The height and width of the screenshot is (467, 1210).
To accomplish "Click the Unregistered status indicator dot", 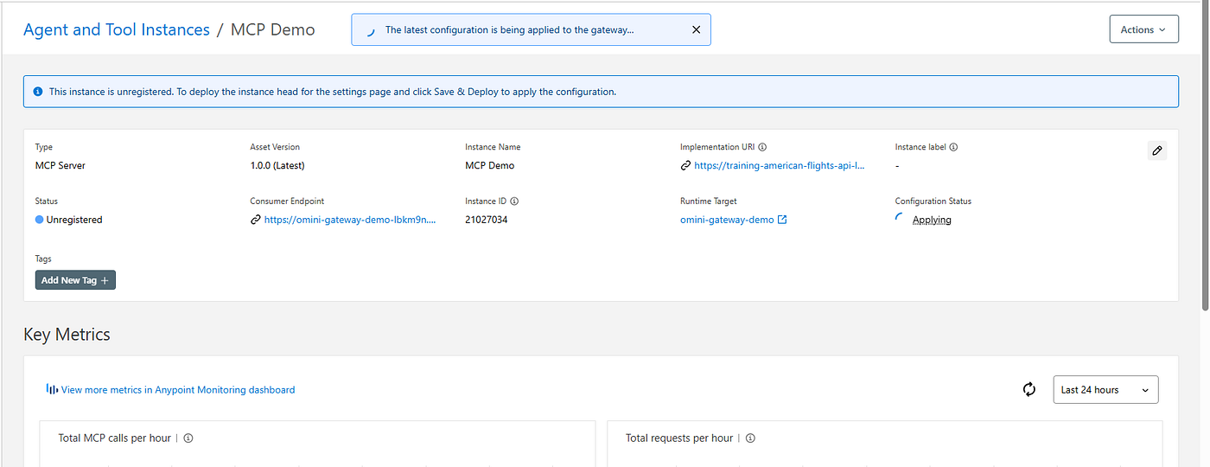I will click(x=40, y=220).
